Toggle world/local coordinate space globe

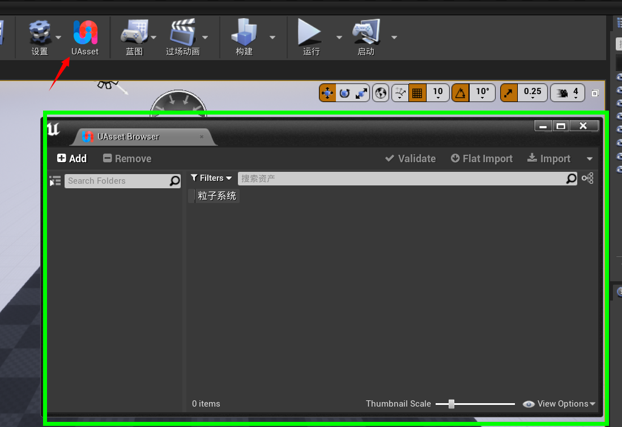[x=381, y=94]
